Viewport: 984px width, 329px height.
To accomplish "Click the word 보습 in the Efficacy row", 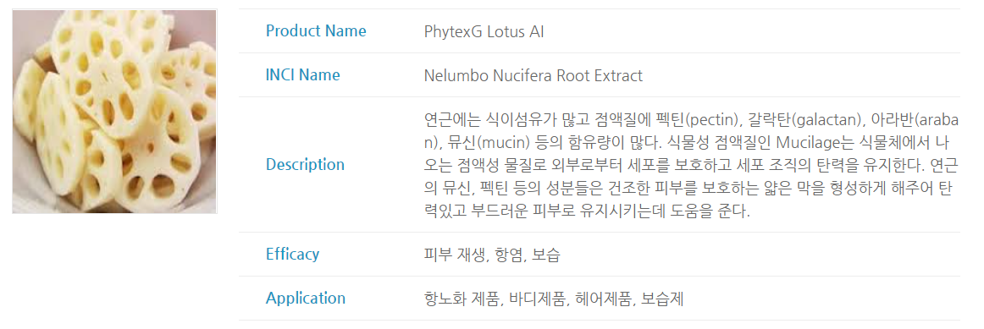I will click(546, 255).
